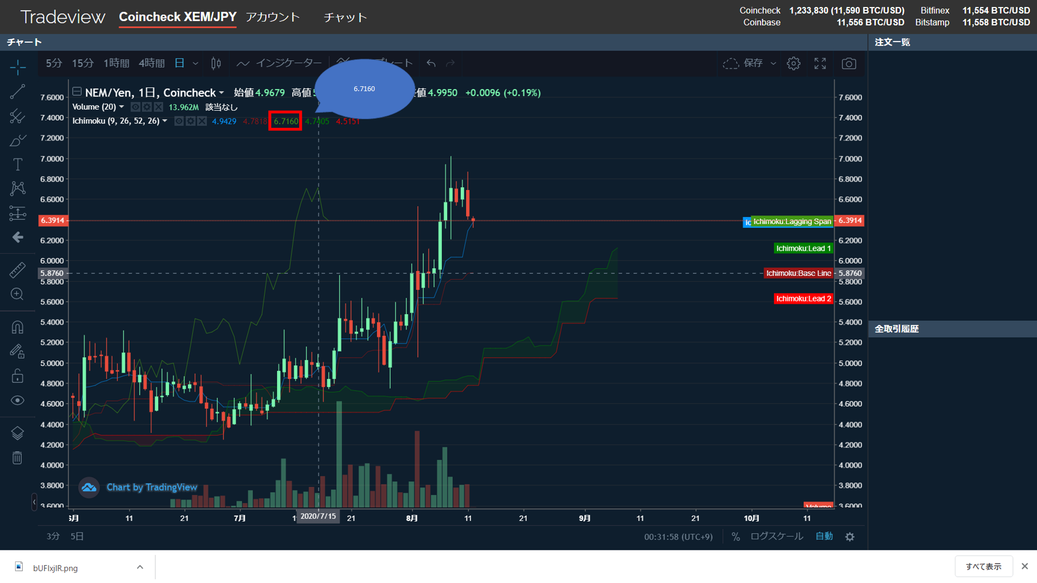Open settings for the Volume indicator
Screen dimensions: 1037x583
(x=147, y=107)
